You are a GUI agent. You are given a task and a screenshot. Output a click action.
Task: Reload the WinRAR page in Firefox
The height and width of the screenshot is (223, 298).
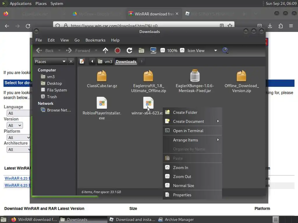pos(28,26)
